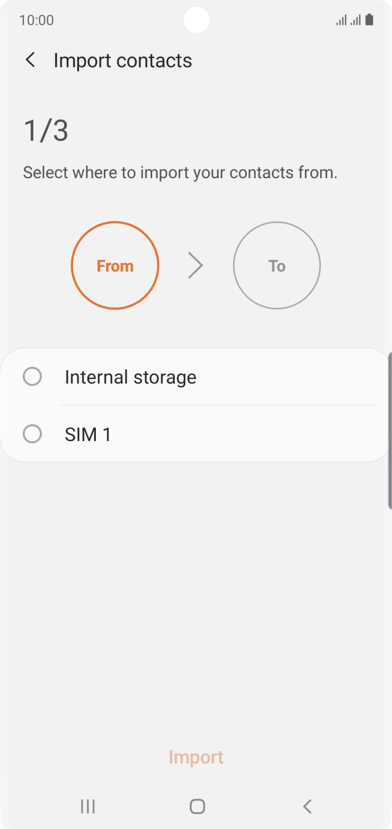Image resolution: width=392 pixels, height=829 pixels.
Task: Open the edge panel handle
Action: [389, 430]
